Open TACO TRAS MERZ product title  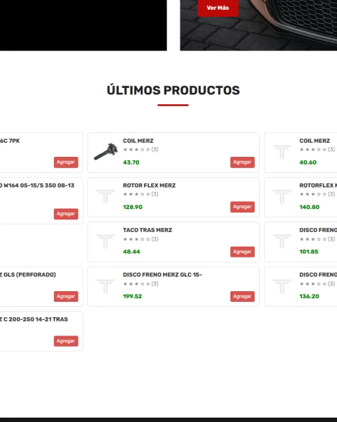point(147,230)
